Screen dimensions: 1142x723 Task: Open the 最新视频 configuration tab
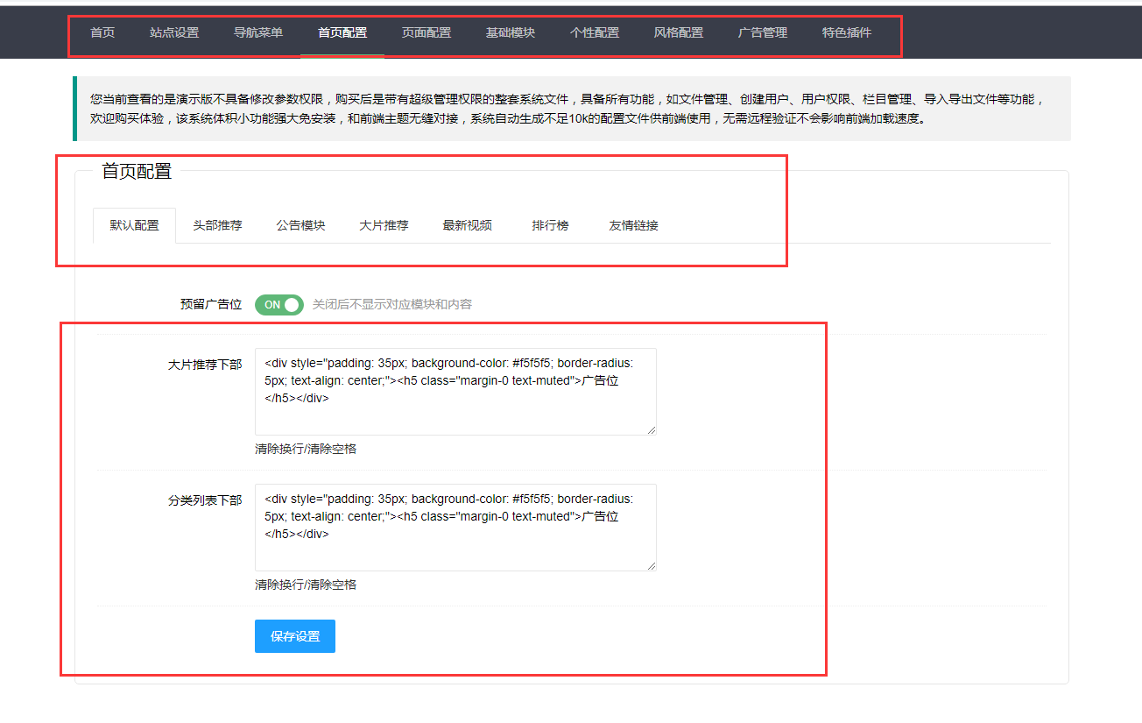(x=467, y=224)
